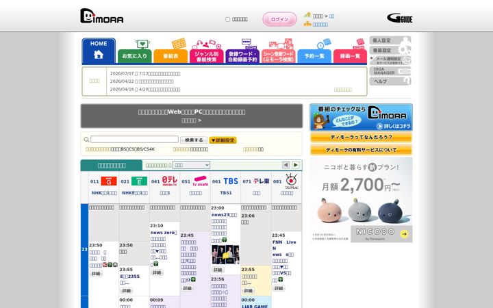
Task: Click the pink ログイン button
Action: tap(279, 19)
